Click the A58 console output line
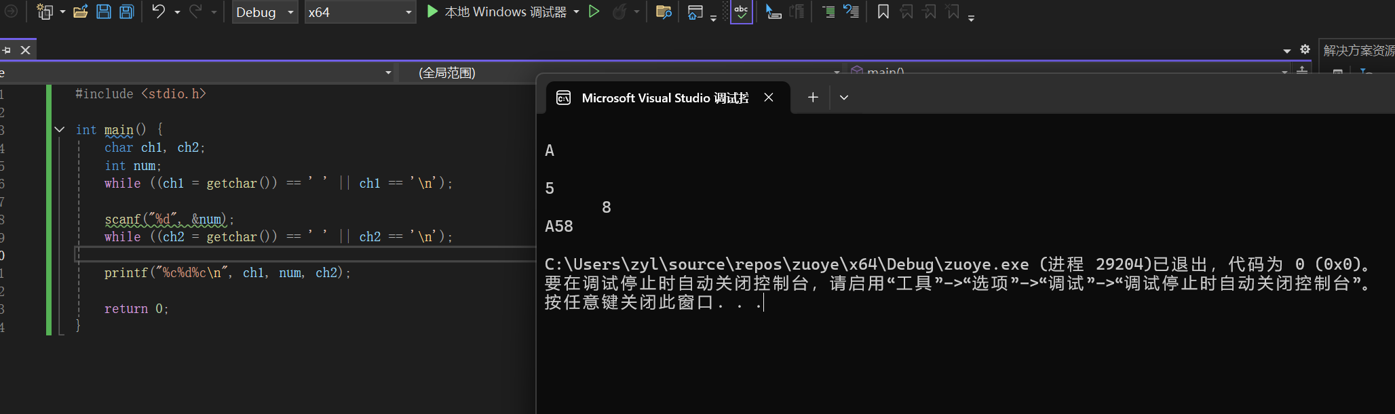 click(559, 226)
